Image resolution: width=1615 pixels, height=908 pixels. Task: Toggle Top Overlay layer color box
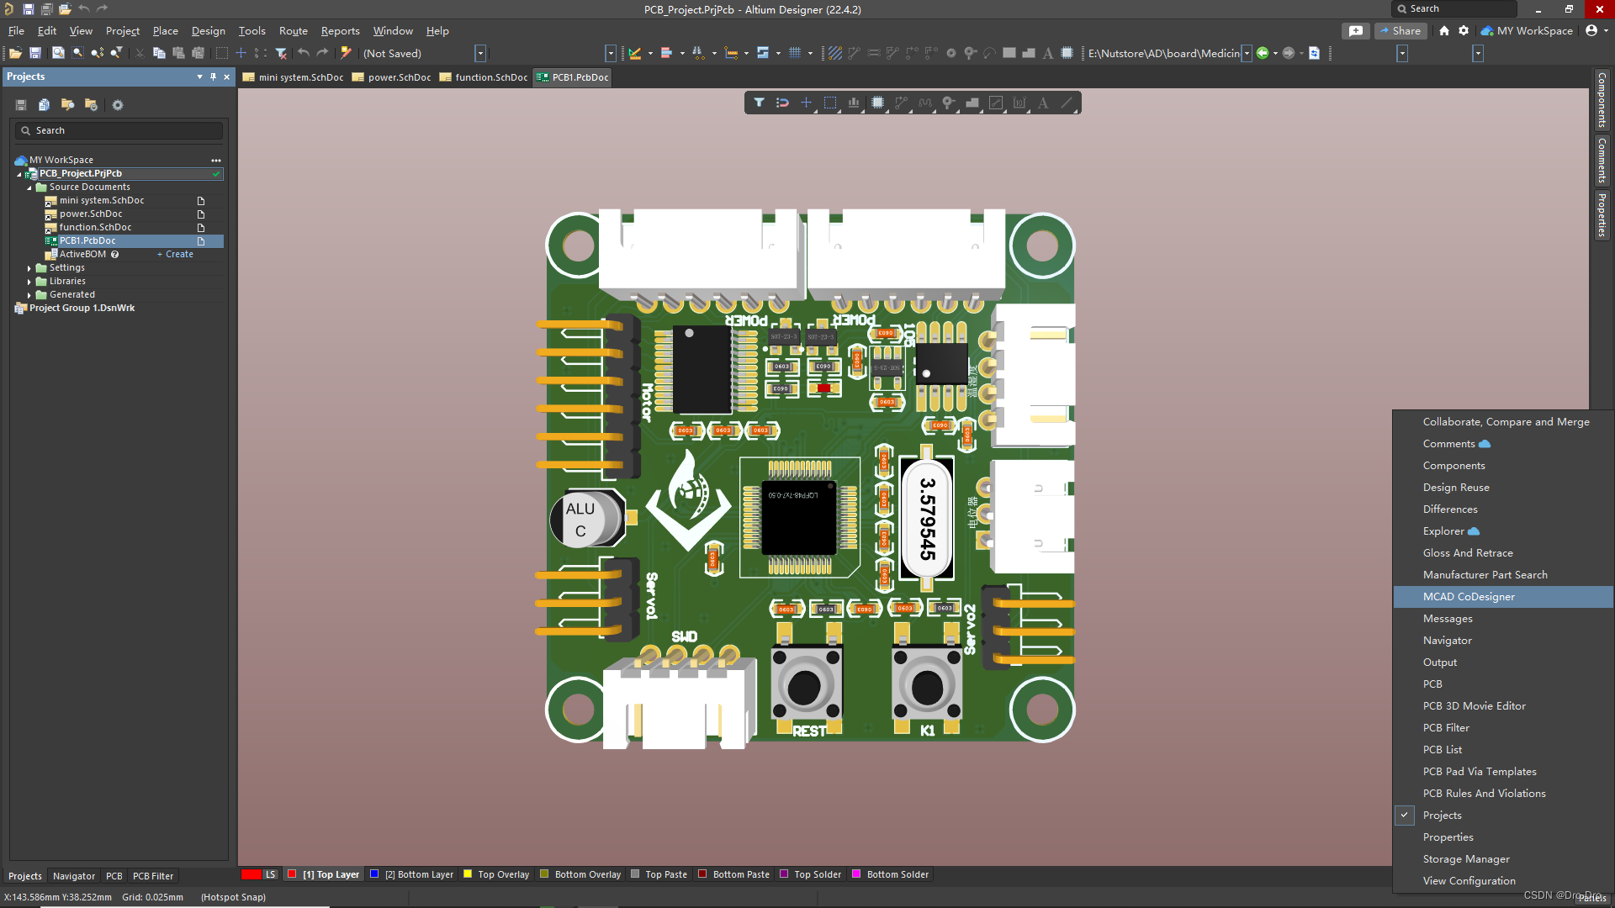(x=468, y=874)
